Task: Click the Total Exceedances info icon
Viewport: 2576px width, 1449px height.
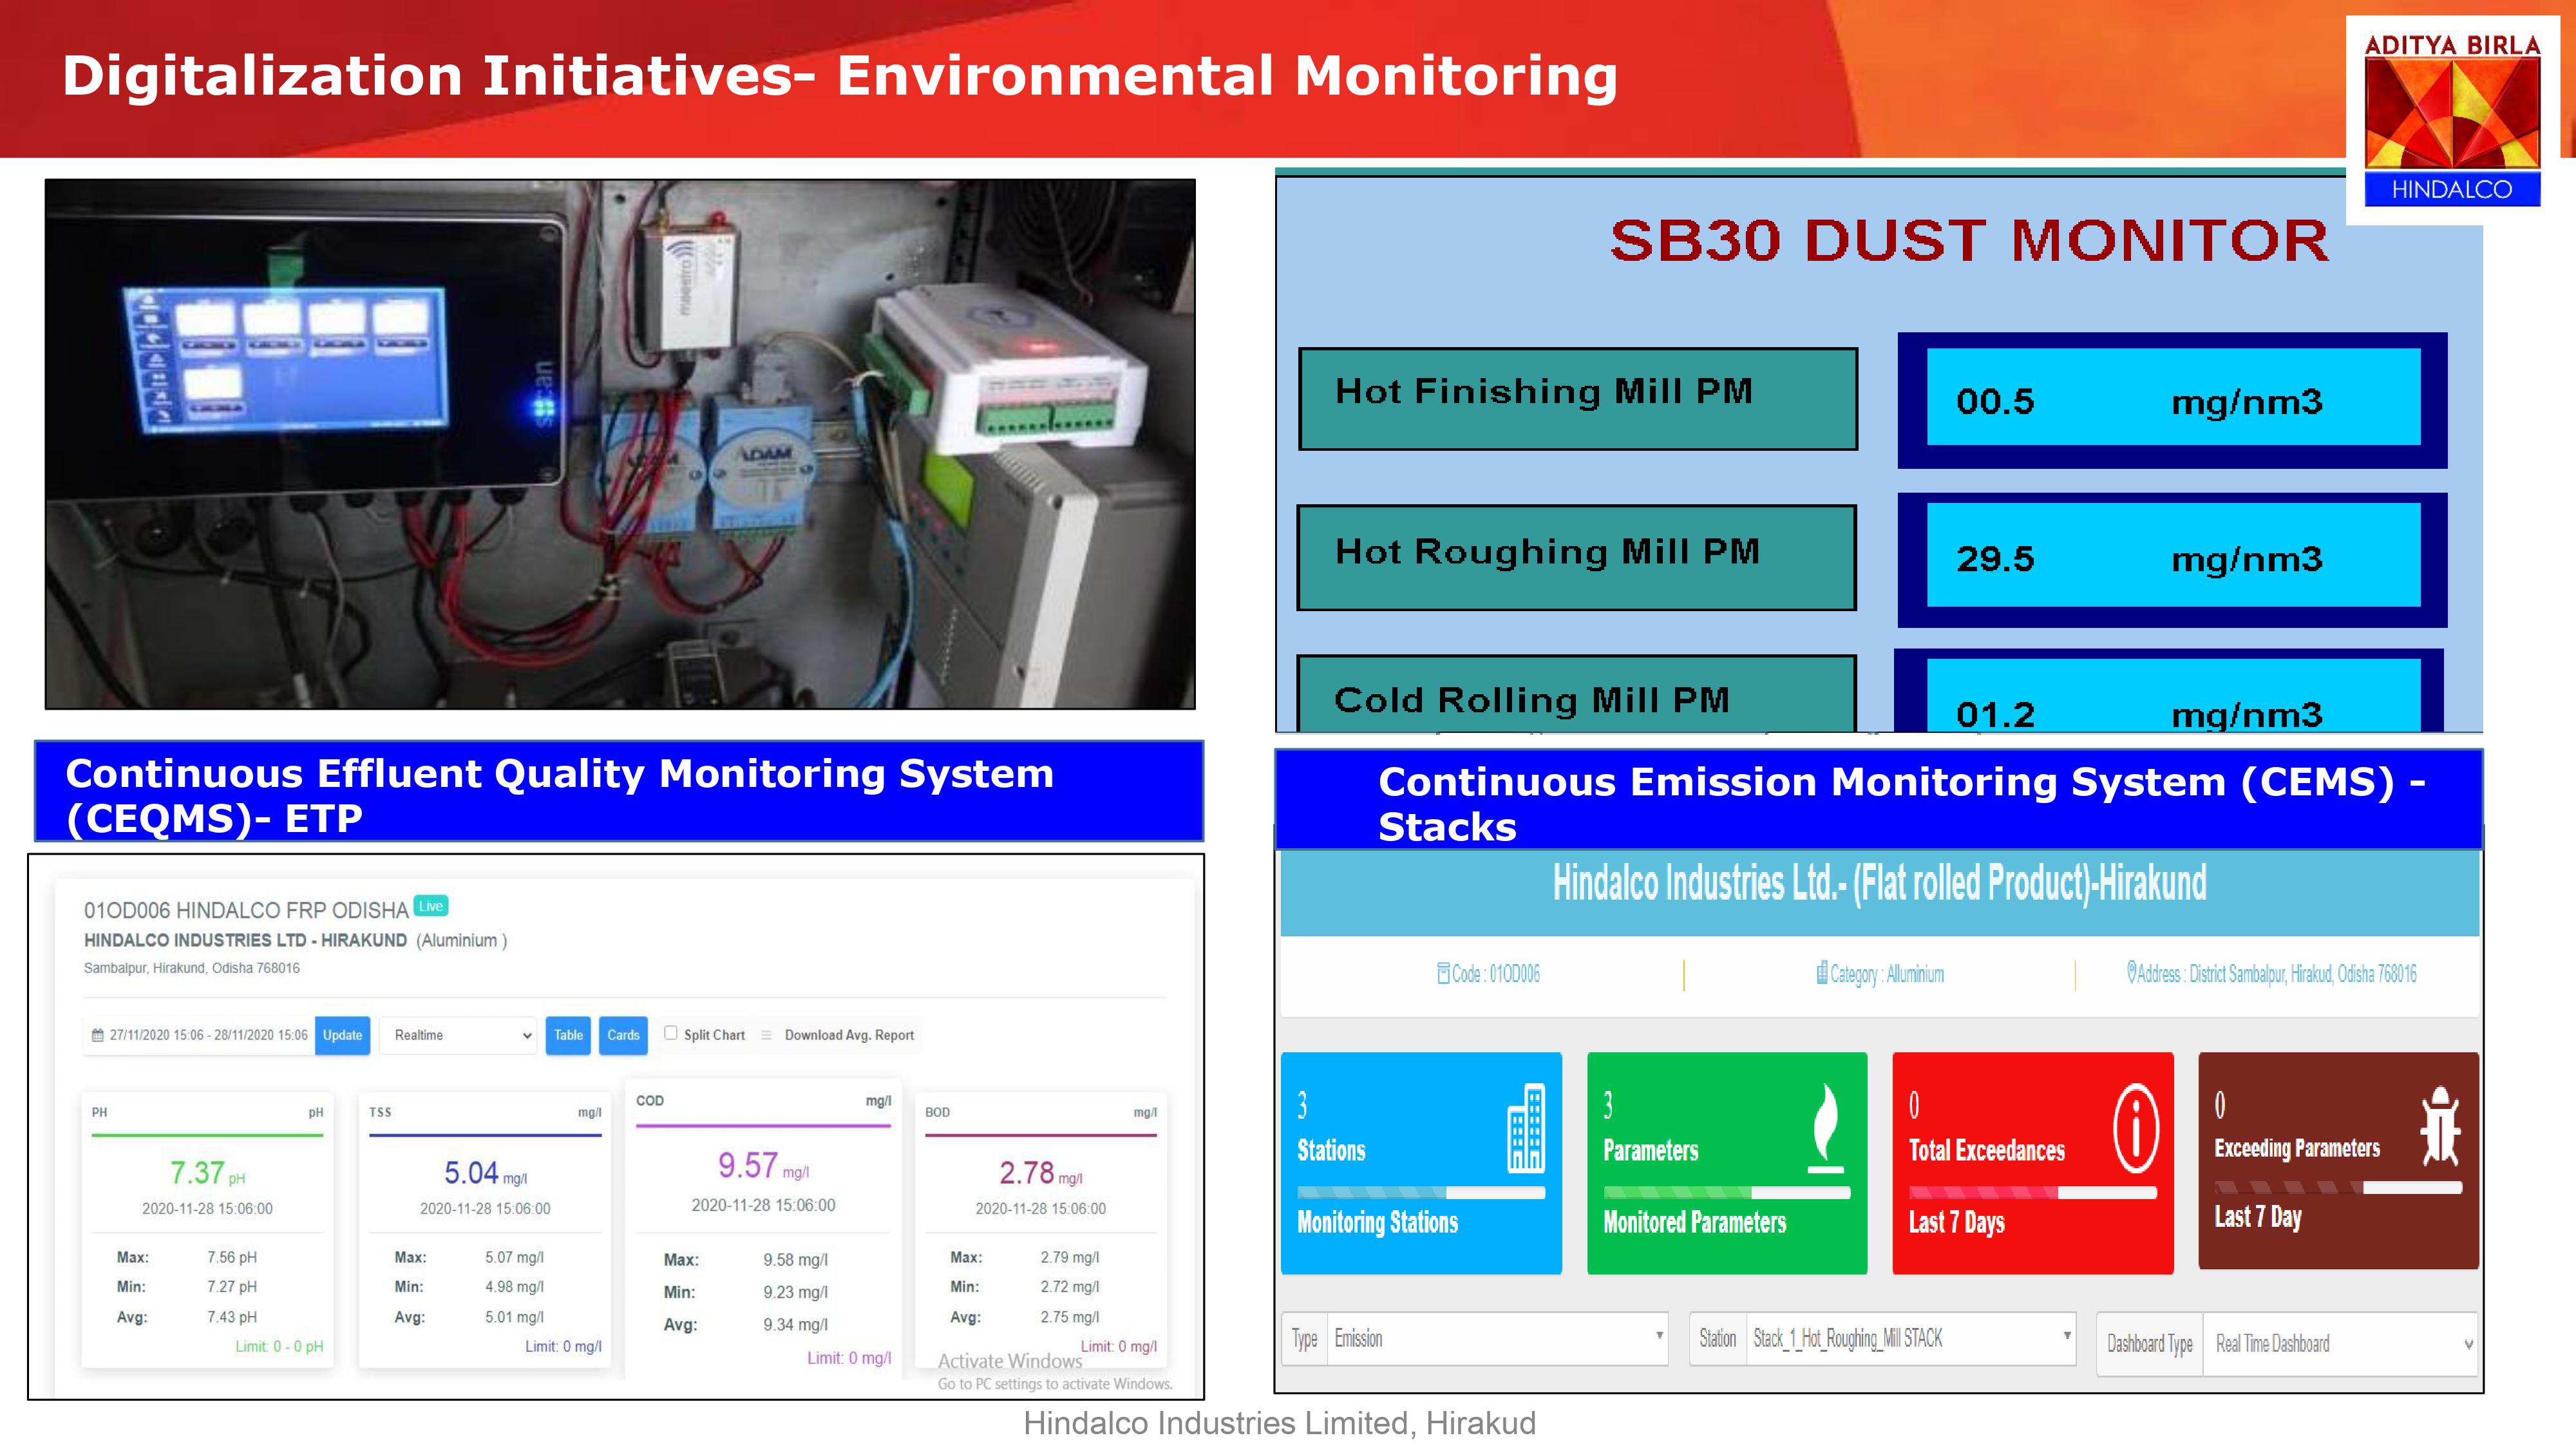Action: (2136, 1128)
